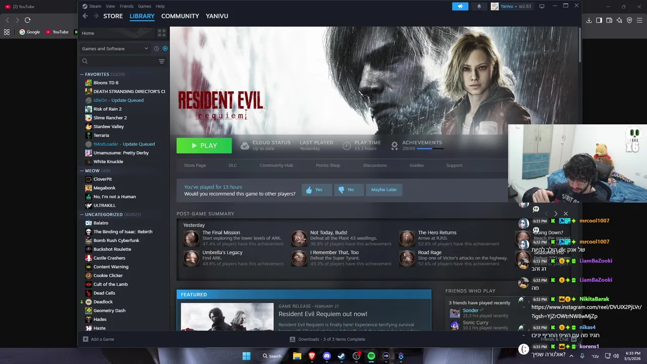The height and width of the screenshot is (364, 647).
Task: Click Add a Game
Action: pos(99,339)
